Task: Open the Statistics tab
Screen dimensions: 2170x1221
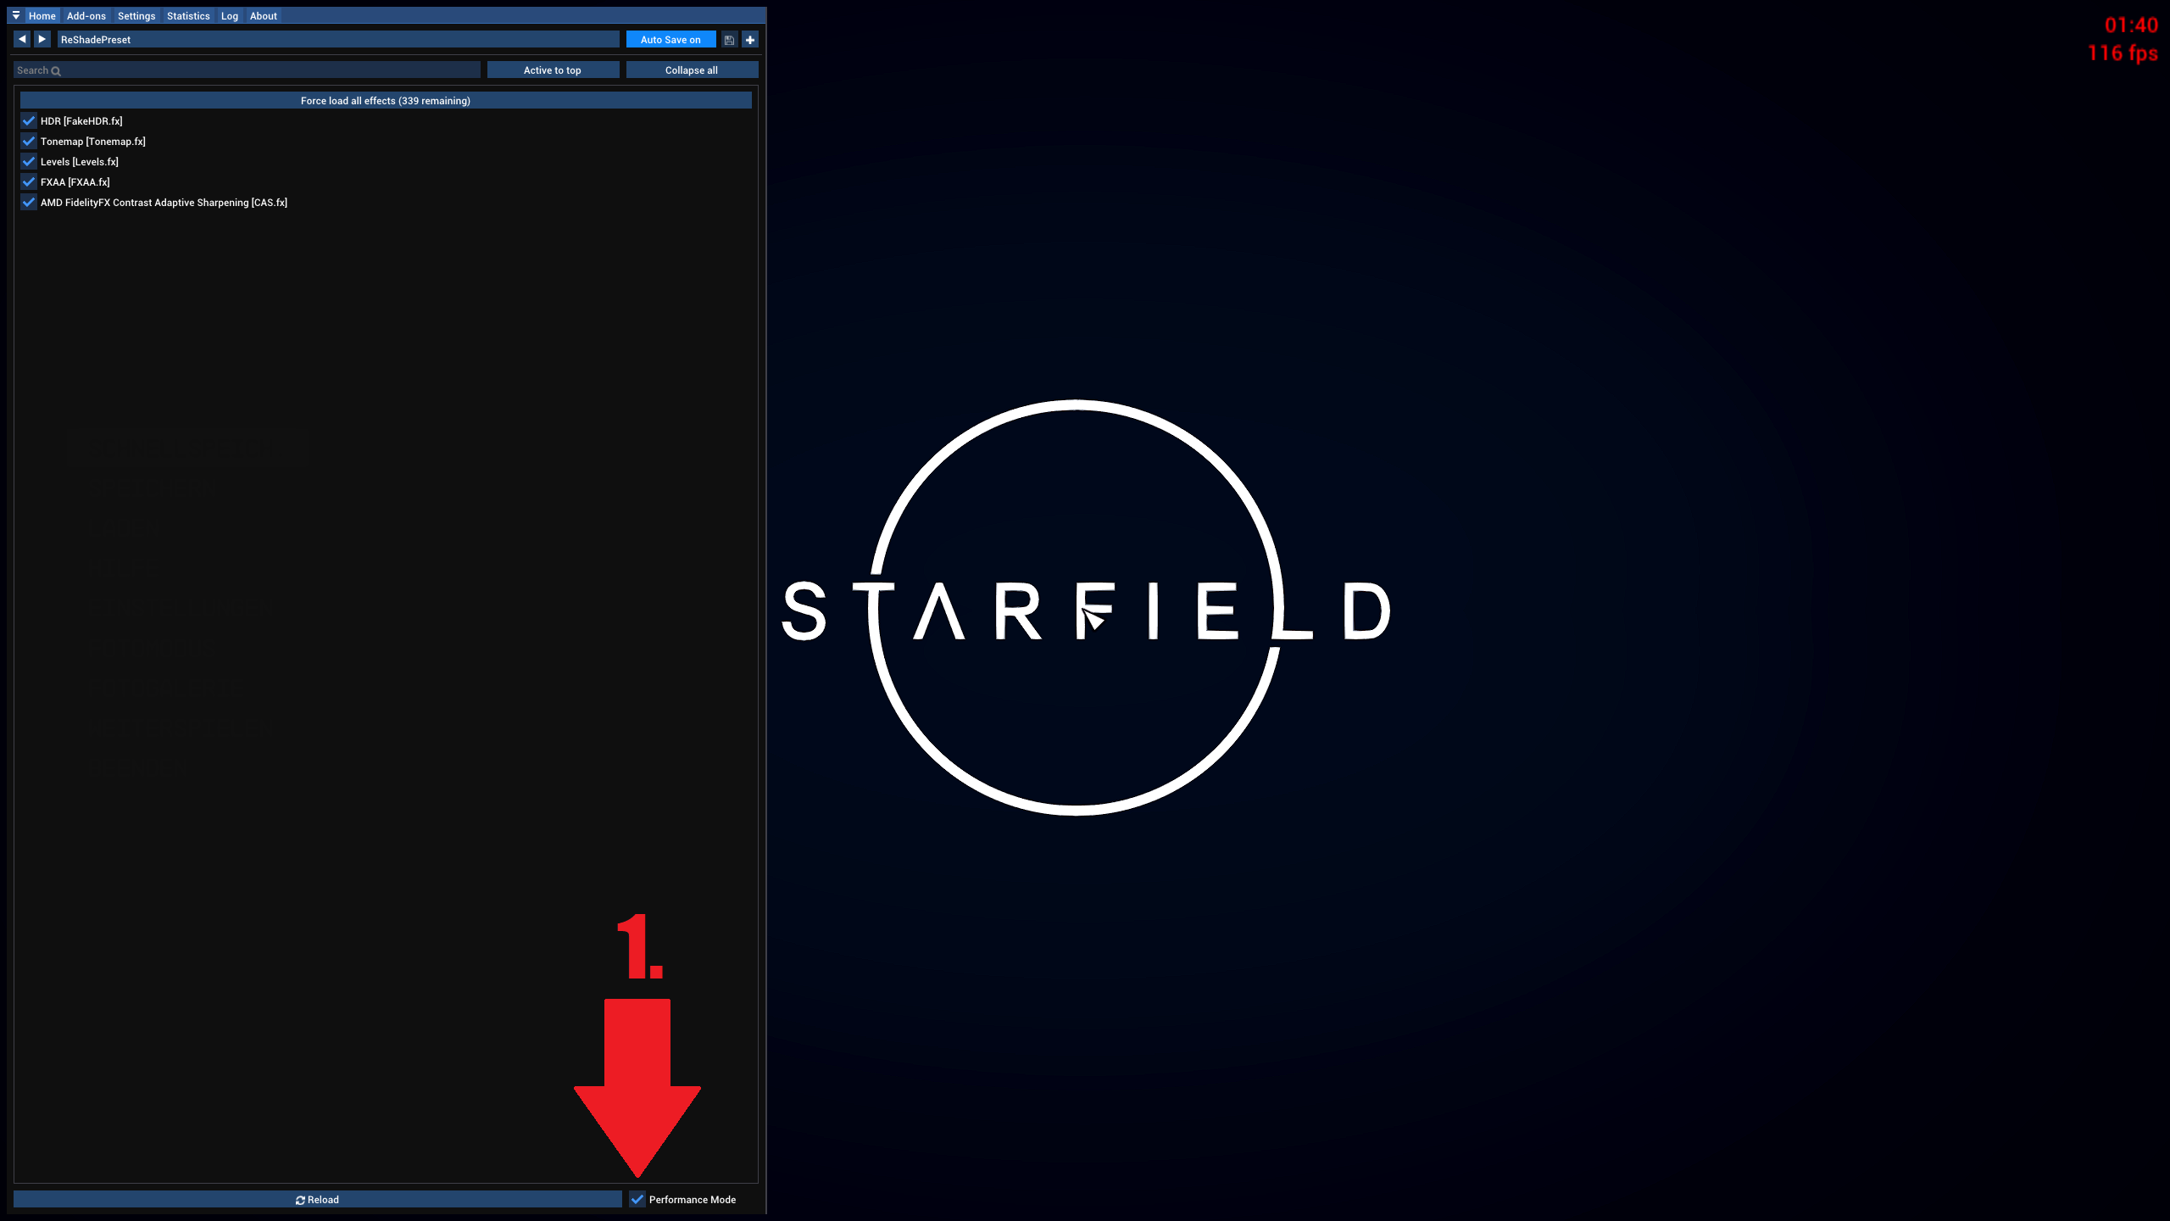Action: click(188, 15)
